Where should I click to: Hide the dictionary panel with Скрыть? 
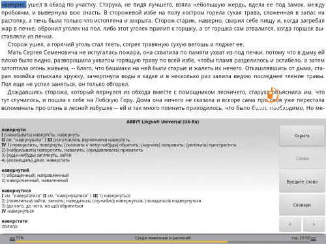(302, 136)
